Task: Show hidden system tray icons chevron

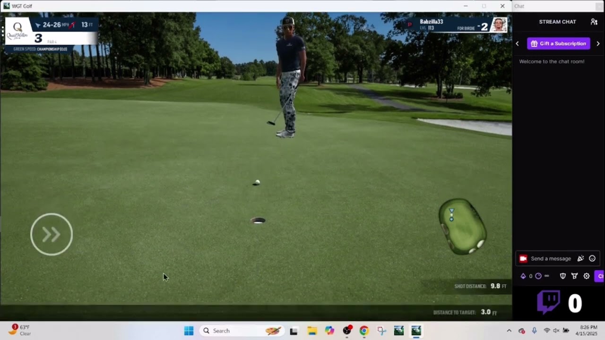Action: click(509, 331)
